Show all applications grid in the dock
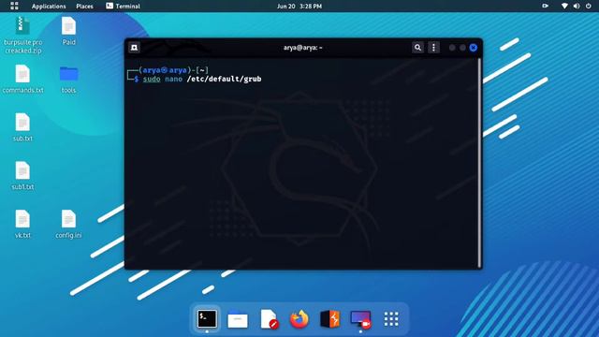The image size is (599, 337). (391, 319)
